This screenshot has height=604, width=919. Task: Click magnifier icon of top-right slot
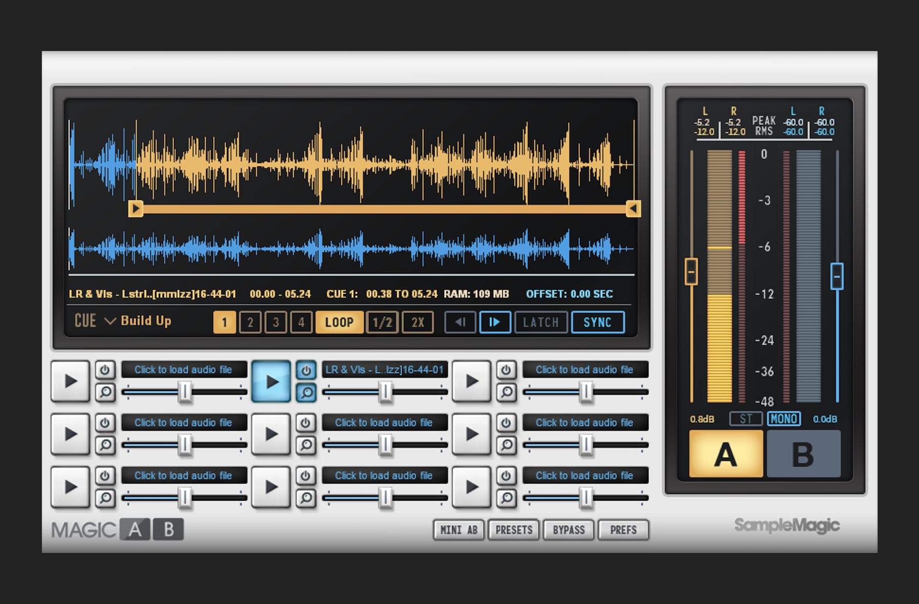pyautogui.click(x=506, y=392)
